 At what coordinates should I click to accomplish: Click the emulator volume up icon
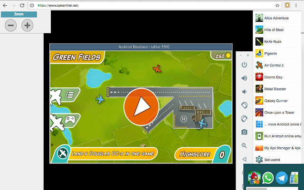point(244,78)
